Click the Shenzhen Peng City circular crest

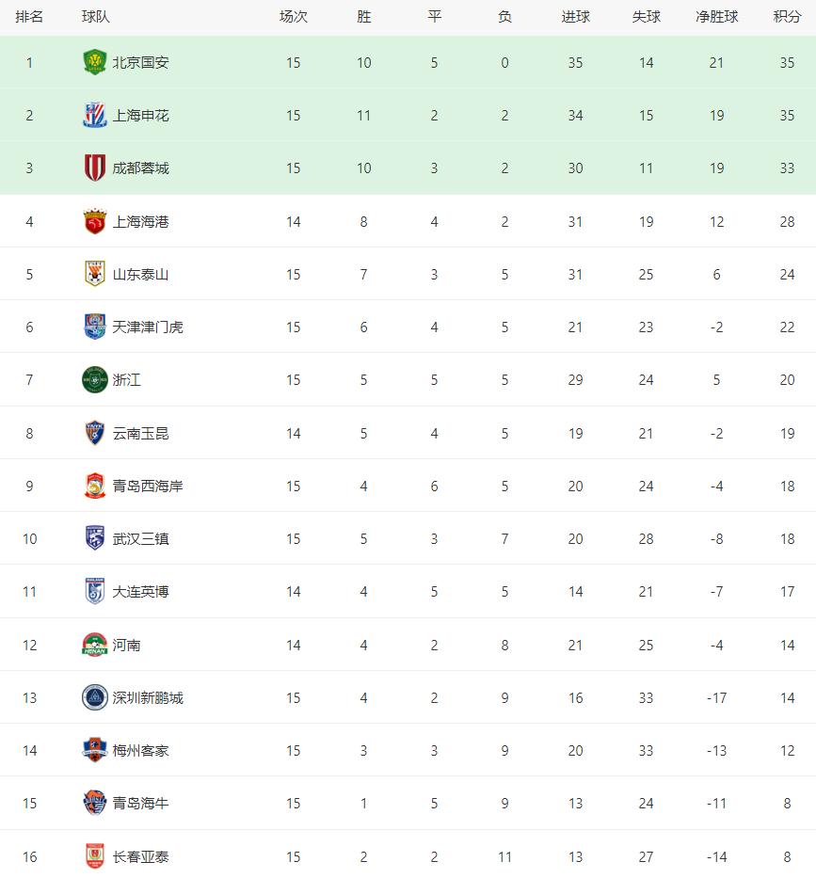coord(95,697)
